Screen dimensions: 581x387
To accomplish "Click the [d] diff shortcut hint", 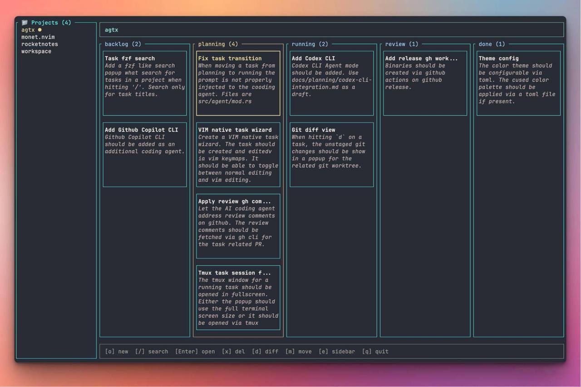I will tap(265, 352).
